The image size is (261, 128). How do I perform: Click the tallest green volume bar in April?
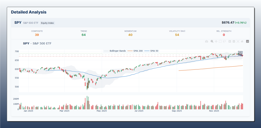[x=87, y=103]
